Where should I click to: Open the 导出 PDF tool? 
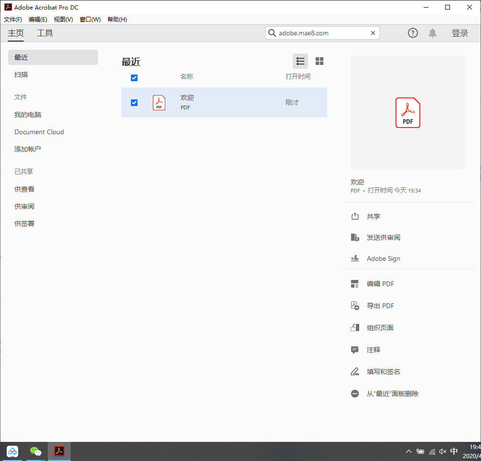(380, 305)
